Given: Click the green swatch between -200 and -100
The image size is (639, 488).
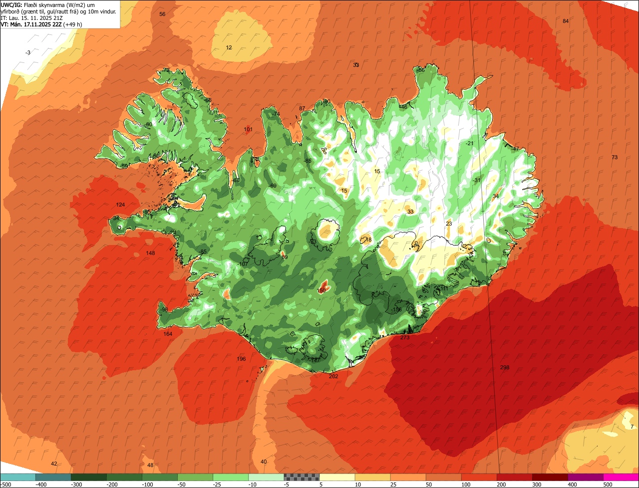Looking at the screenshot, I should (124, 477).
